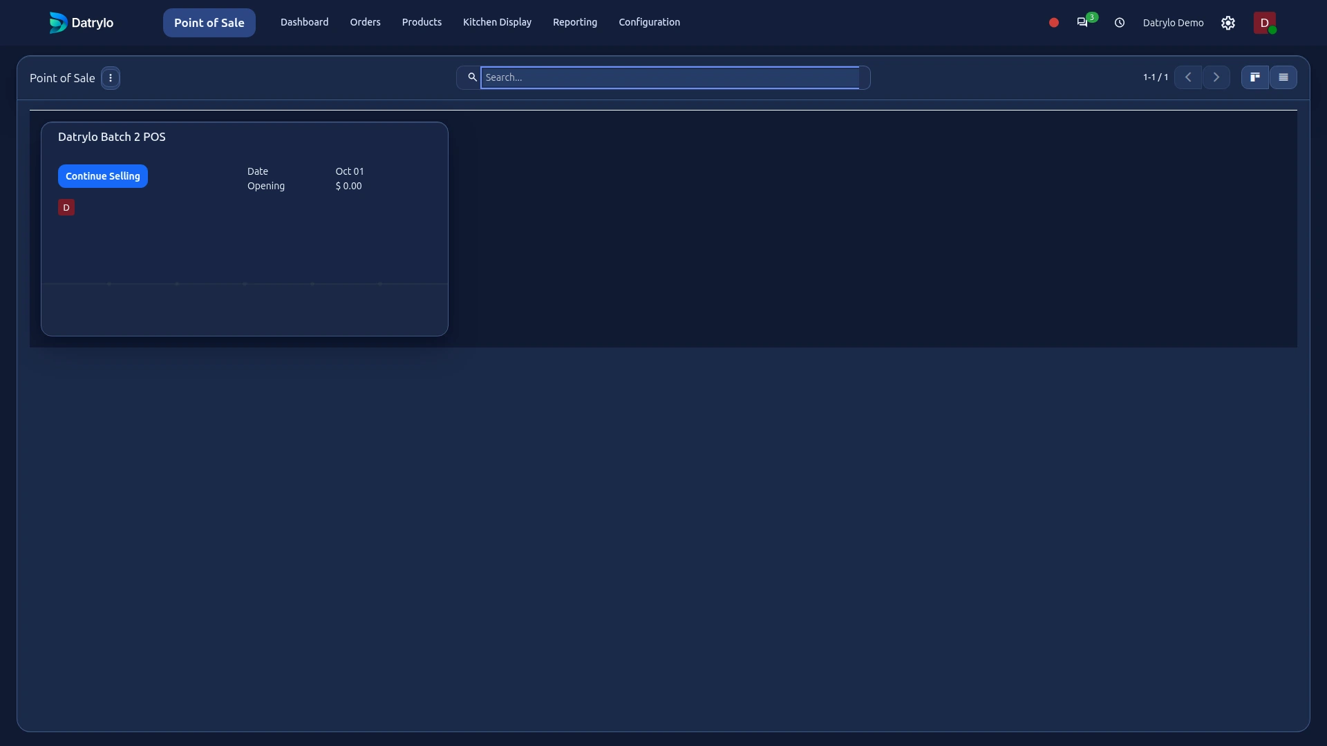The image size is (1327, 746).
Task: Open the Datrylo Batch 2 POS card title
Action: [x=112, y=137]
